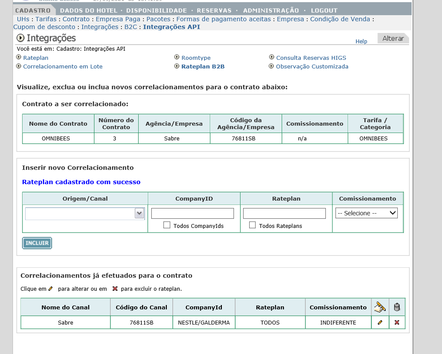The image size is (442, 354).
Task: Open the Integrações submenu link
Action: 100,27
